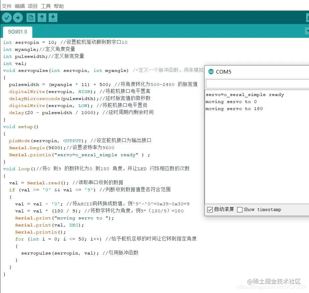The width and height of the screenshot is (309, 293).
Task: Click the 'Serial.begin(9600)' line
Action: tap(62, 148)
